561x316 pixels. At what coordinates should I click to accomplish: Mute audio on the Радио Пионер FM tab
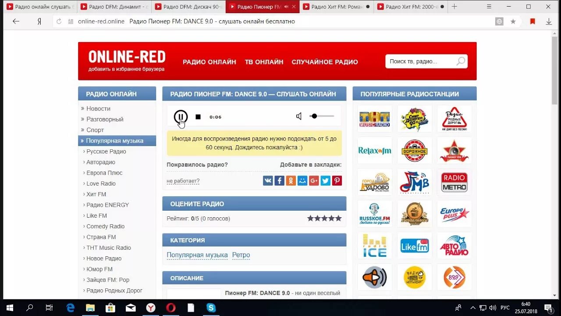point(286,7)
